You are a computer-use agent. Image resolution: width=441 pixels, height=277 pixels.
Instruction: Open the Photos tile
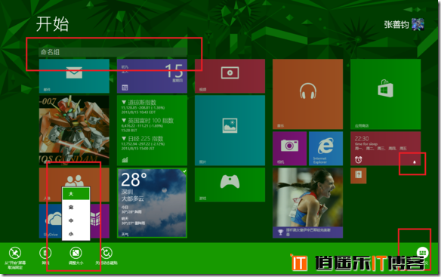(x=230, y=131)
